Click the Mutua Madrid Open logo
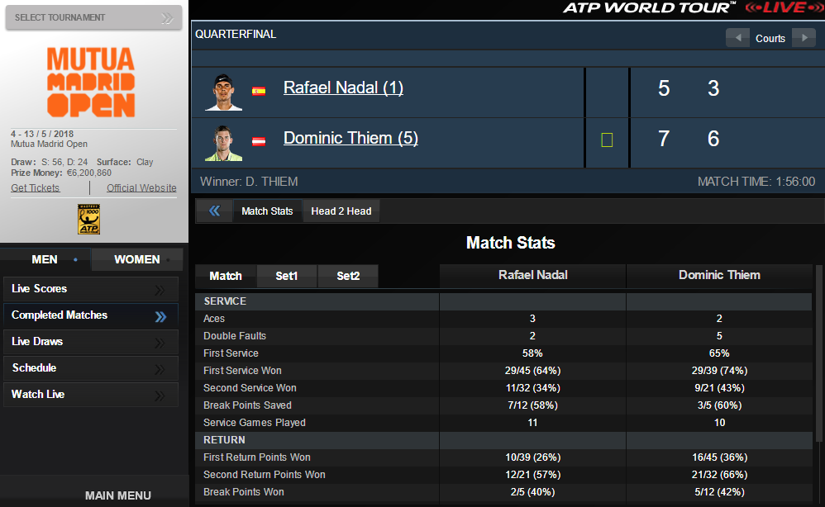The height and width of the screenshot is (507, 825). [91, 81]
